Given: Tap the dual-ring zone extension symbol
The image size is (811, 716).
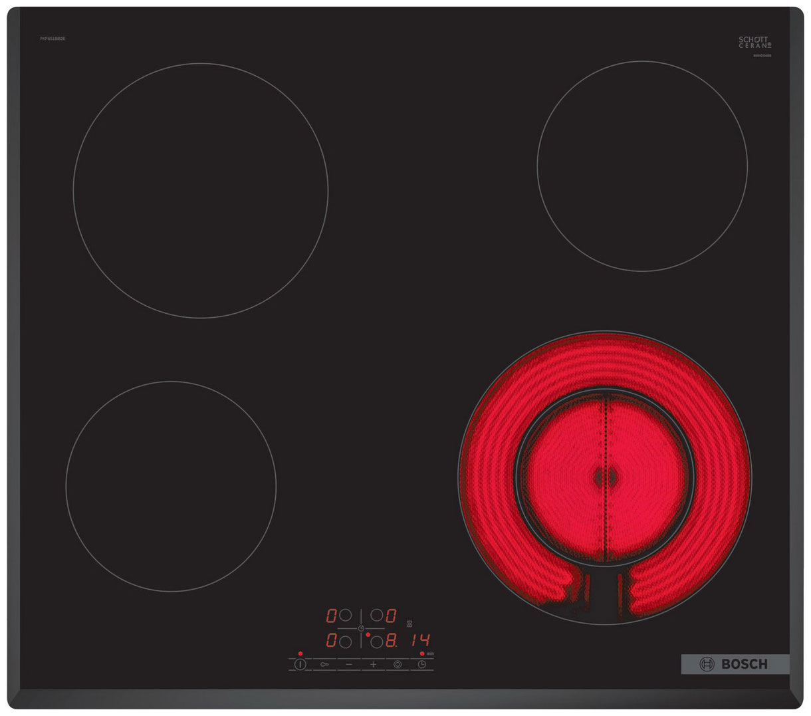Looking at the screenshot, I should (398, 663).
